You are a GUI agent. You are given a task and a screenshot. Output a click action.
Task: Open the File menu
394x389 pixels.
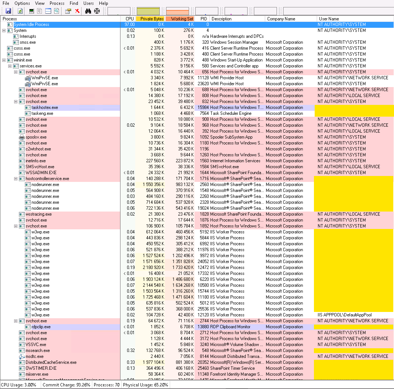click(6, 3)
